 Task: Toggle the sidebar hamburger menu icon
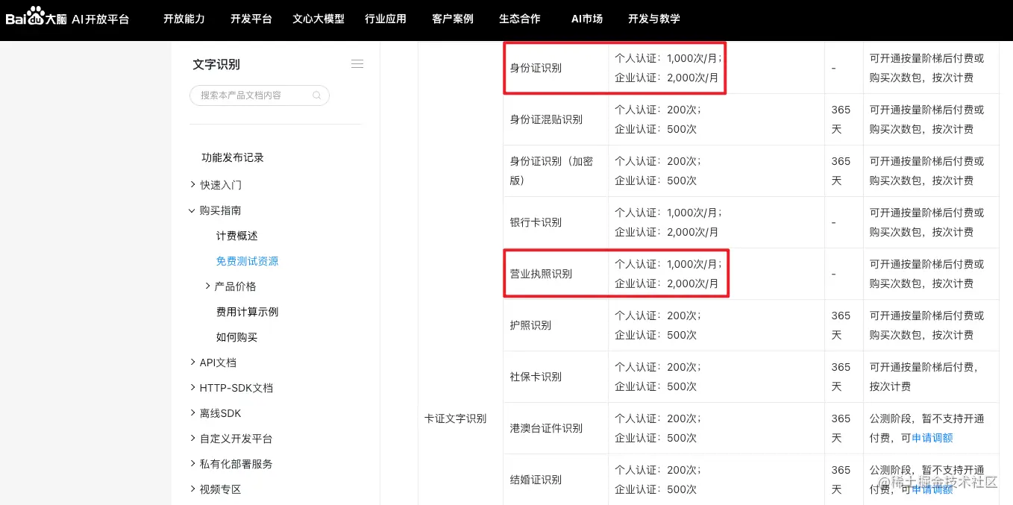pos(357,64)
